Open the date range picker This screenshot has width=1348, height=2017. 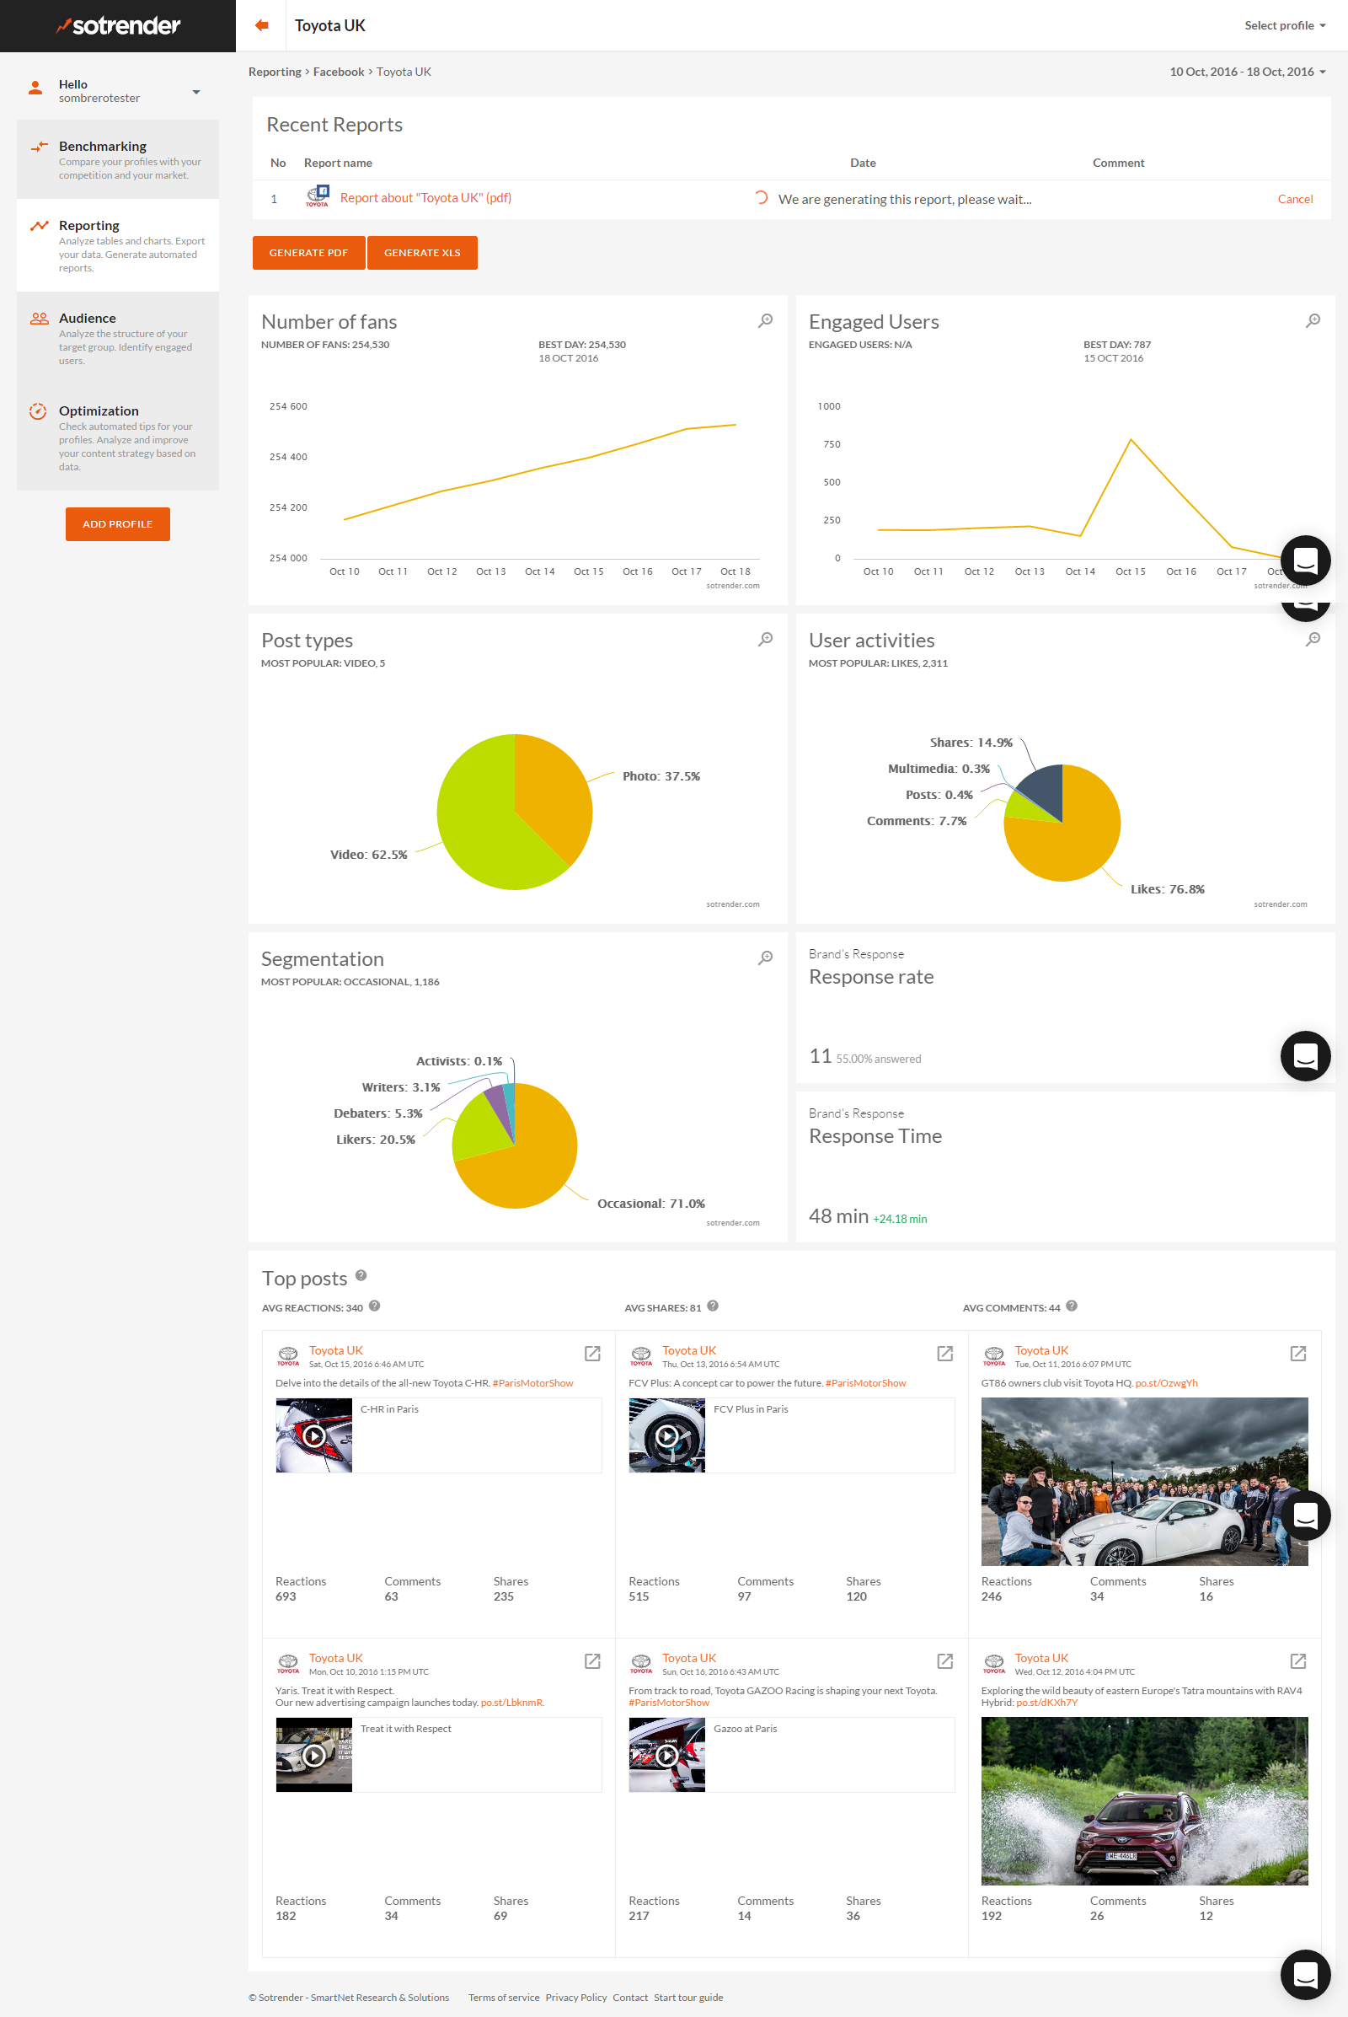[1247, 72]
